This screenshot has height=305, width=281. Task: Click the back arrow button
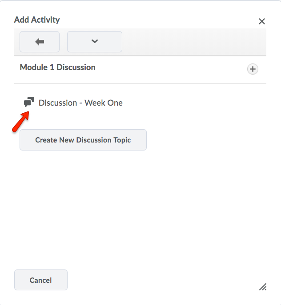[40, 42]
